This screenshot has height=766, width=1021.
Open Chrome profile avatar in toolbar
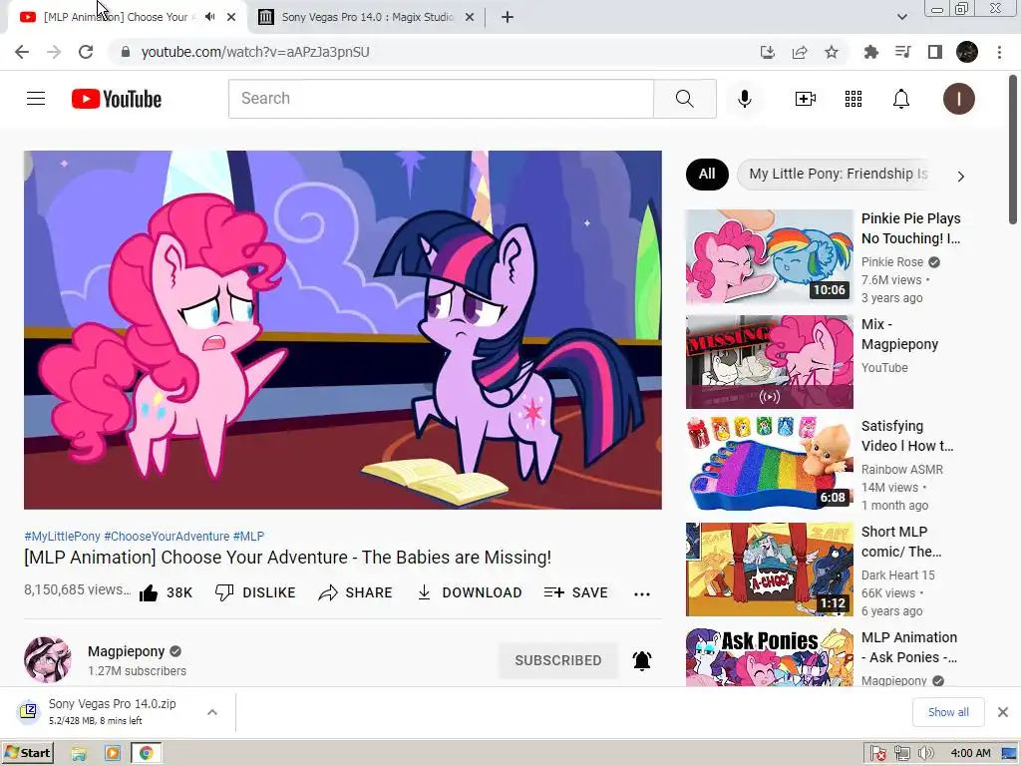967,52
